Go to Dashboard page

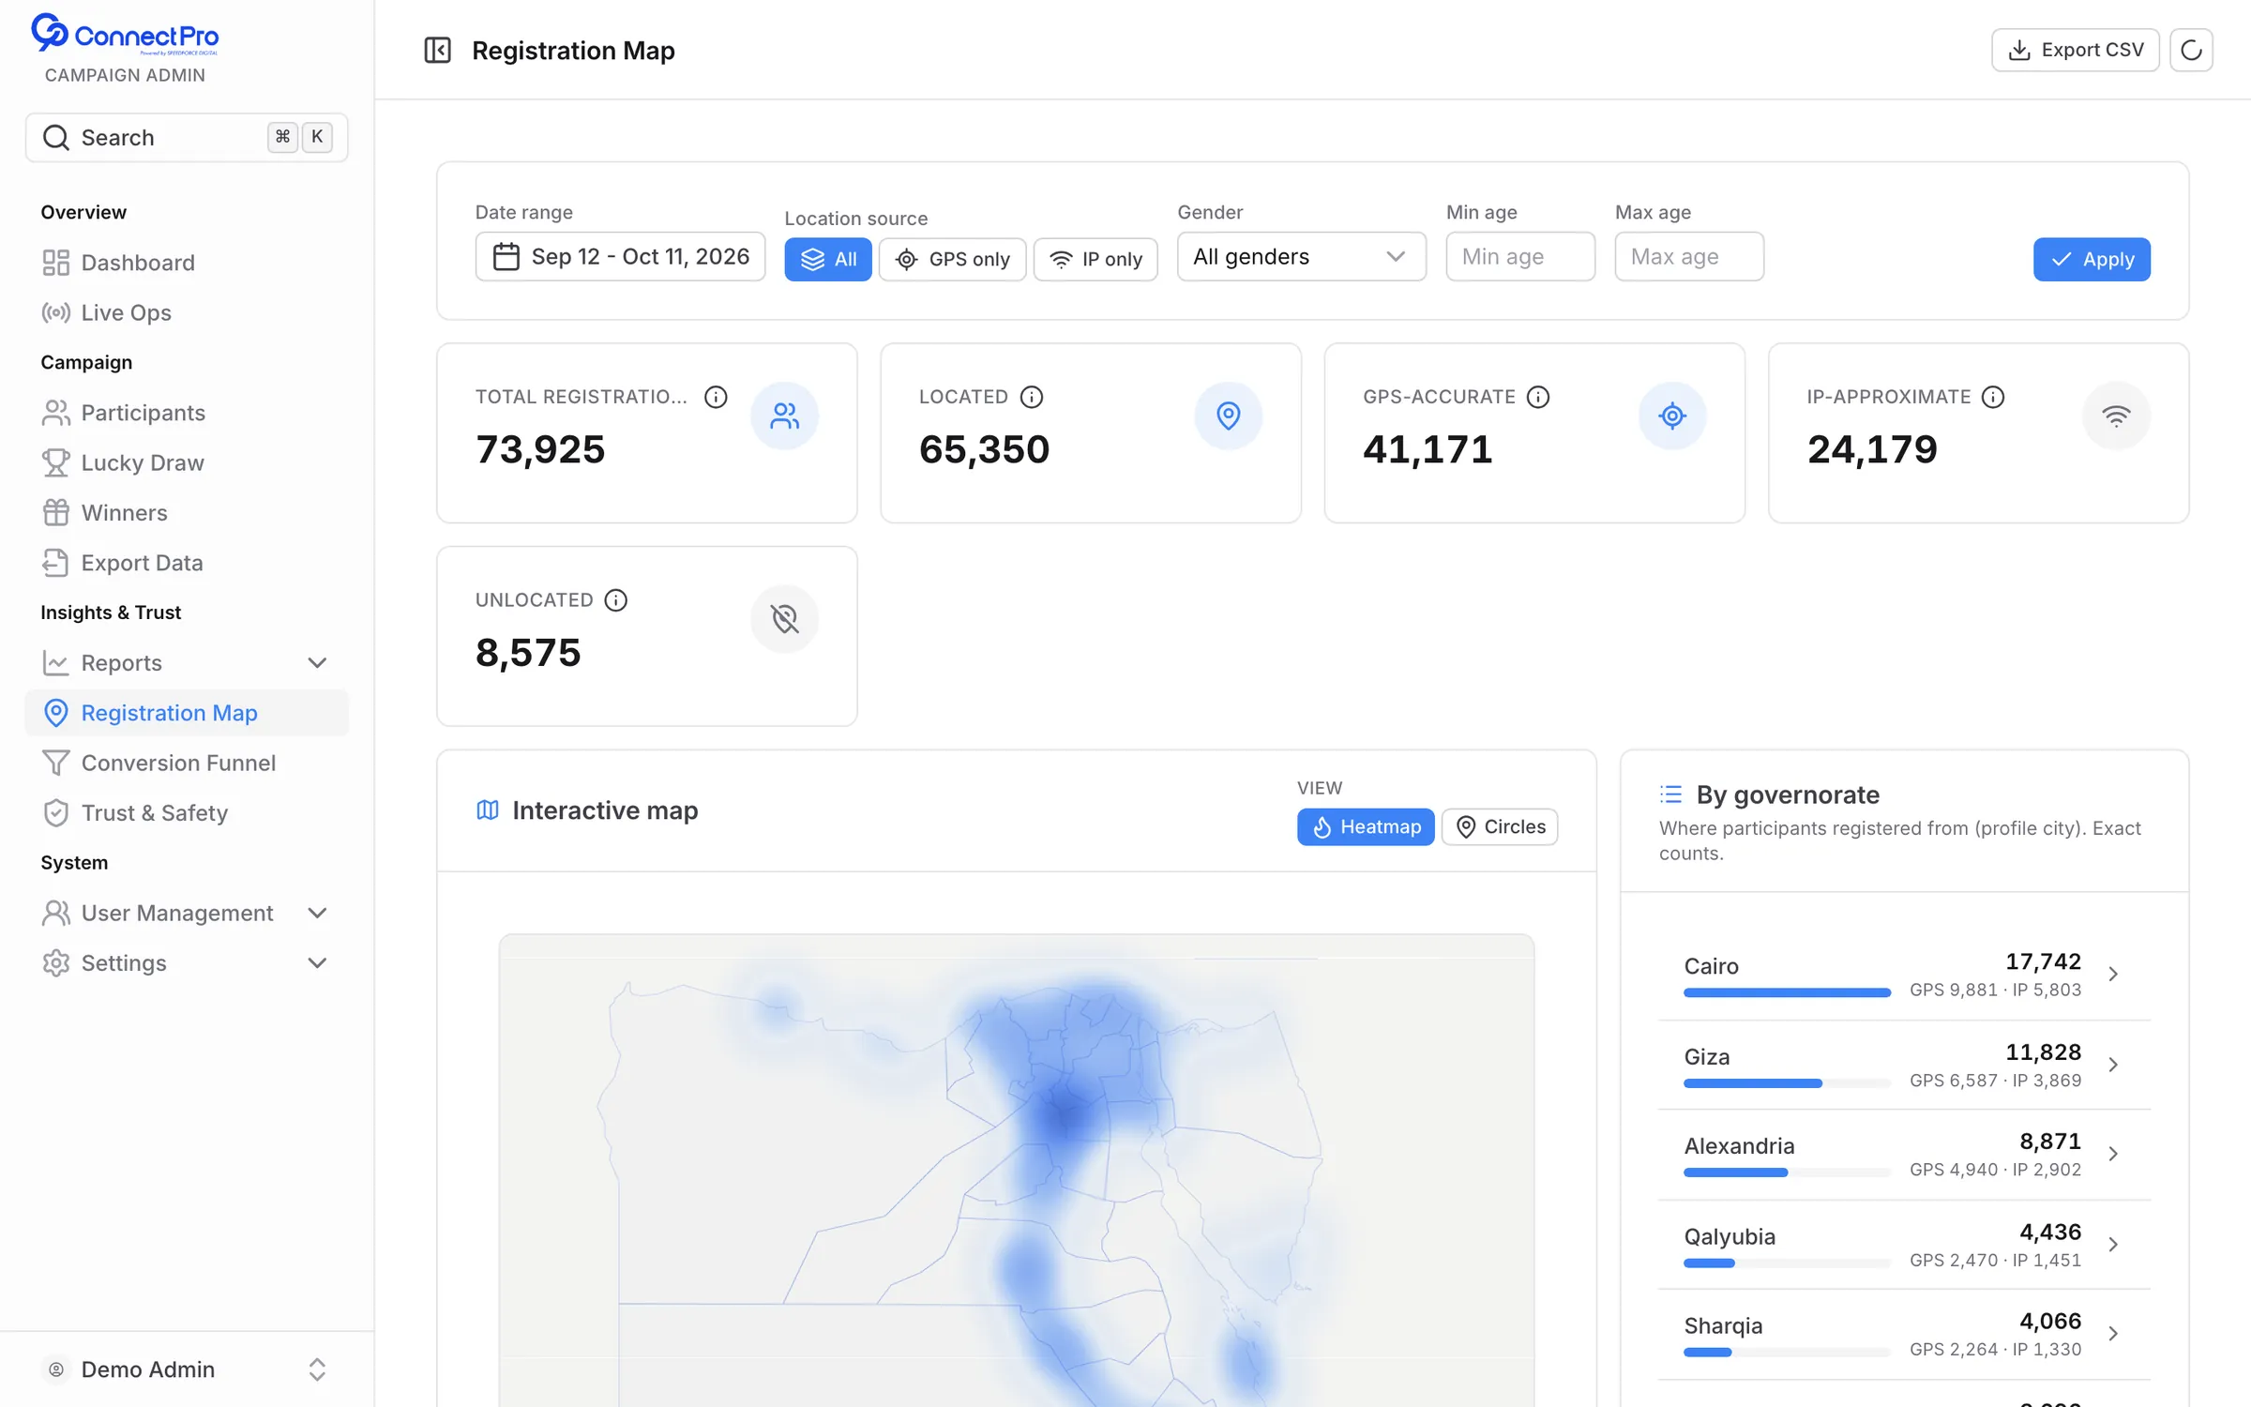tap(187, 263)
